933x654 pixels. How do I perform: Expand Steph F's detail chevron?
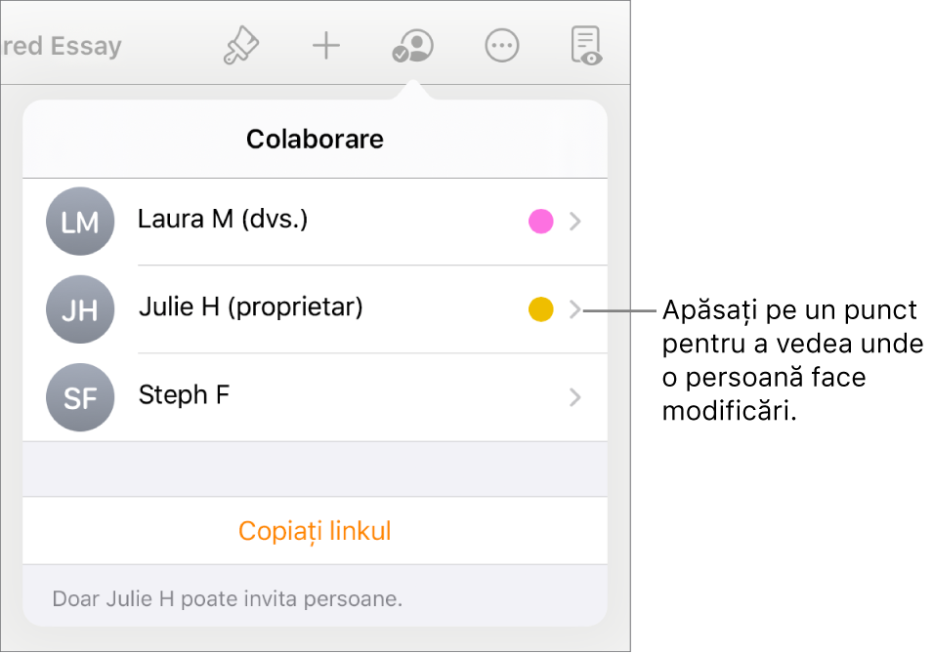click(x=574, y=397)
